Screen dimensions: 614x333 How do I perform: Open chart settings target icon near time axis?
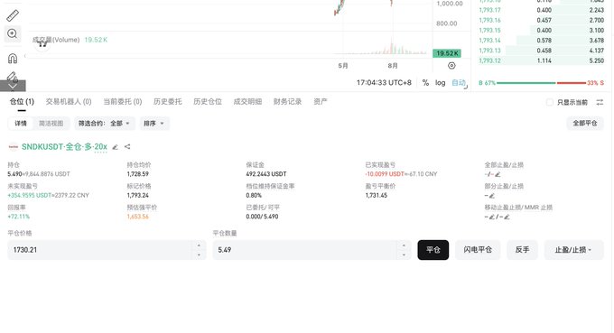pyautogui.click(x=451, y=65)
